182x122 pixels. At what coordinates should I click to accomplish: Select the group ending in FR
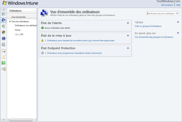(19, 34)
